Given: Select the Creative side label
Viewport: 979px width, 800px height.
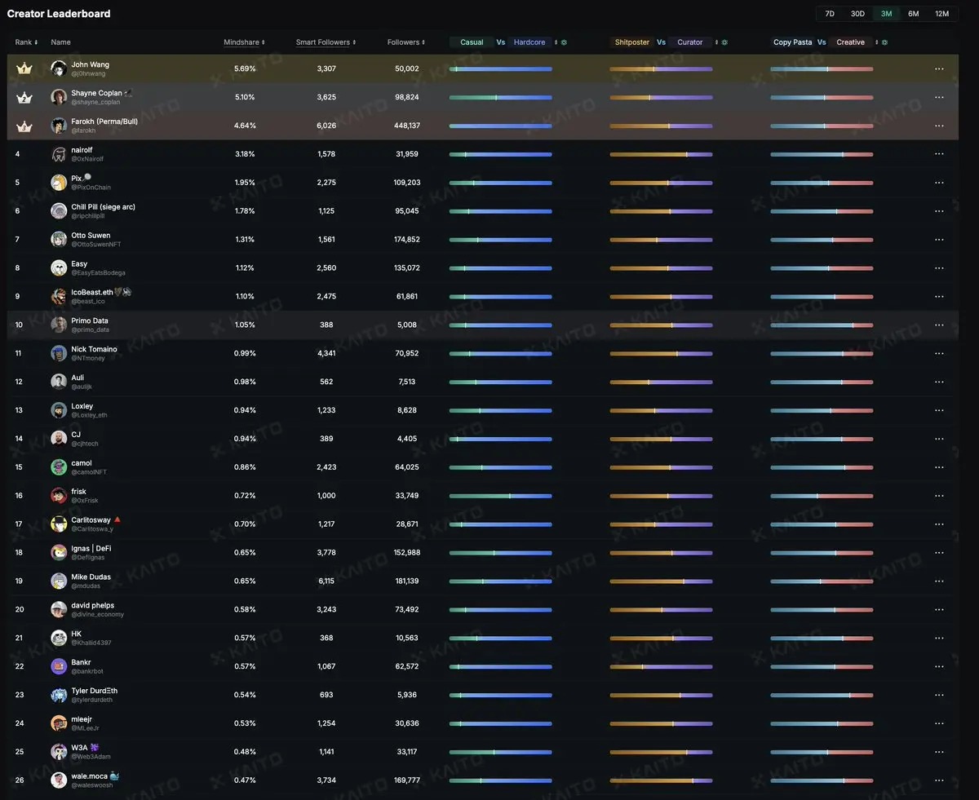Looking at the screenshot, I should [x=850, y=42].
